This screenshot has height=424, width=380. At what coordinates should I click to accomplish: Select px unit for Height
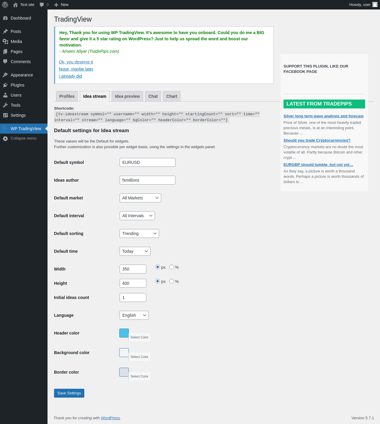point(158,281)
